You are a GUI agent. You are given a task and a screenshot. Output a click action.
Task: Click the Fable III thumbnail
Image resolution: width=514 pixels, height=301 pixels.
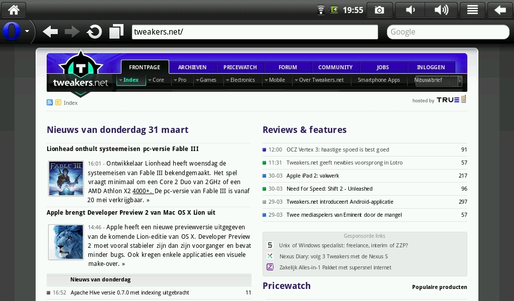66,178
